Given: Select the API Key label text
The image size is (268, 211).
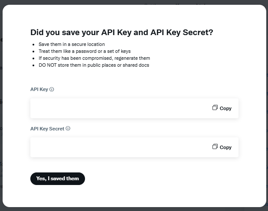Looking at the screenshot, I should [x=39, y=89].
